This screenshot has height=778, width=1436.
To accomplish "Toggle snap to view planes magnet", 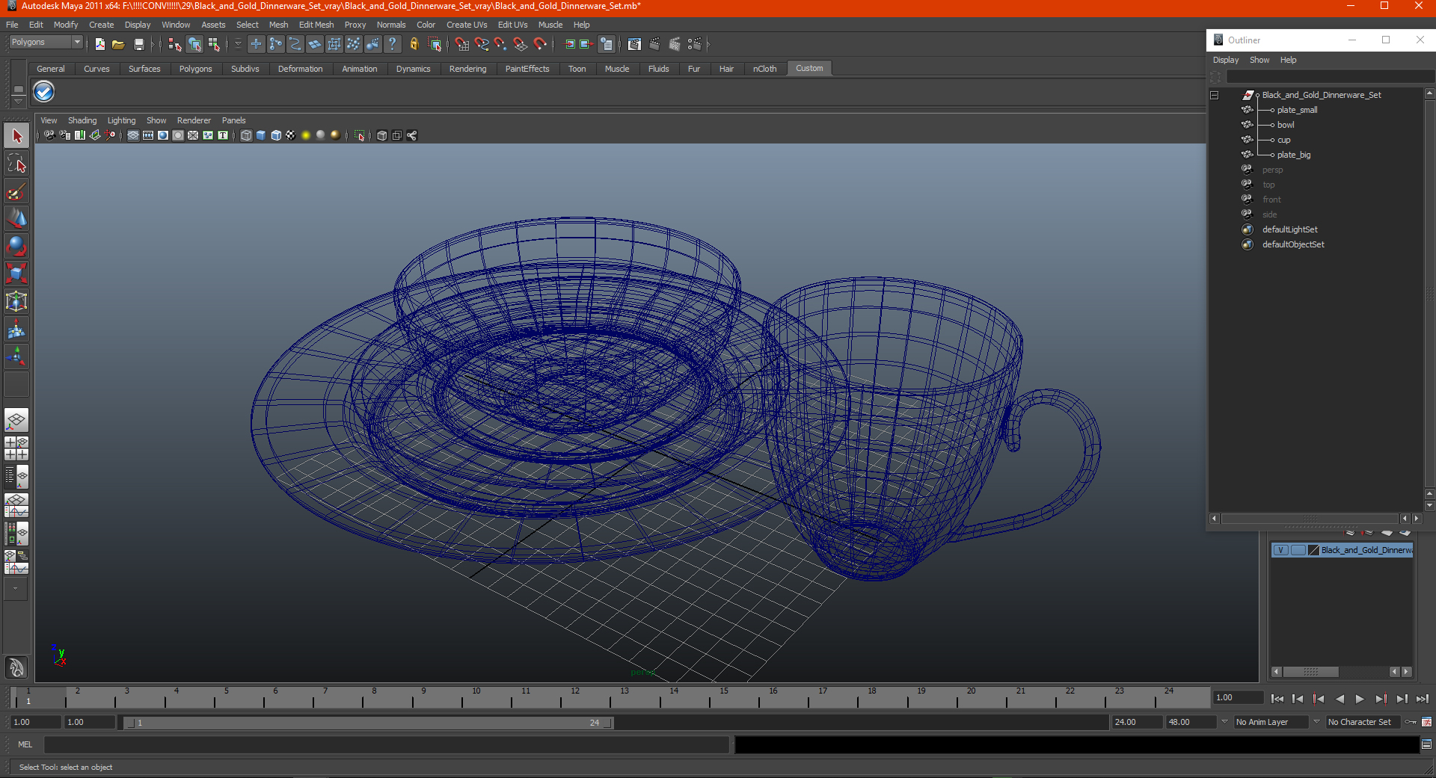I will click(521, 44).
